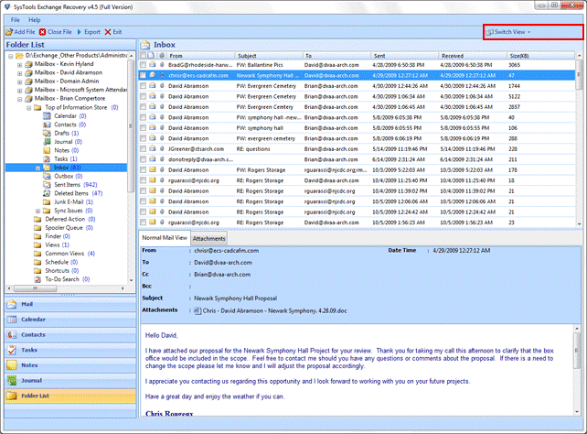Open the Chris - David Abramson .doc attachment
The height and width of the screenshot is (434, 587).
coord(271,310)
